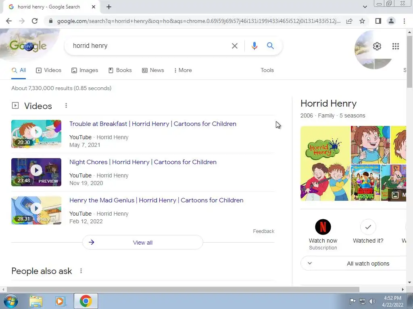Close the horrid henry tab
The image size is (413, 309).
point(94,7)
